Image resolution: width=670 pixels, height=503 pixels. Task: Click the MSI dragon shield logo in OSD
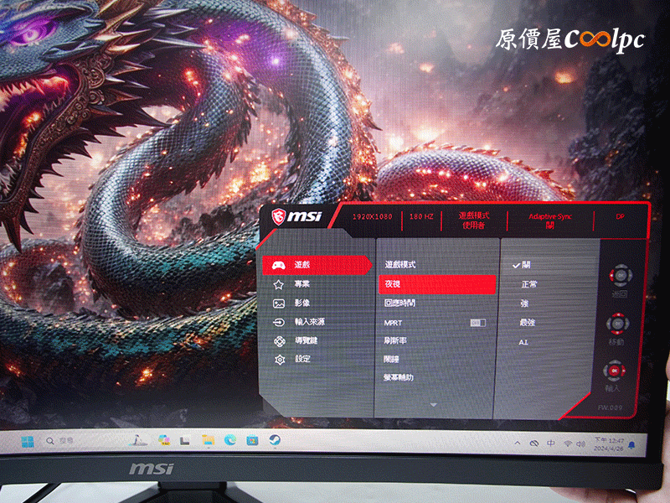pyautogui.click(x=278, y=216)
